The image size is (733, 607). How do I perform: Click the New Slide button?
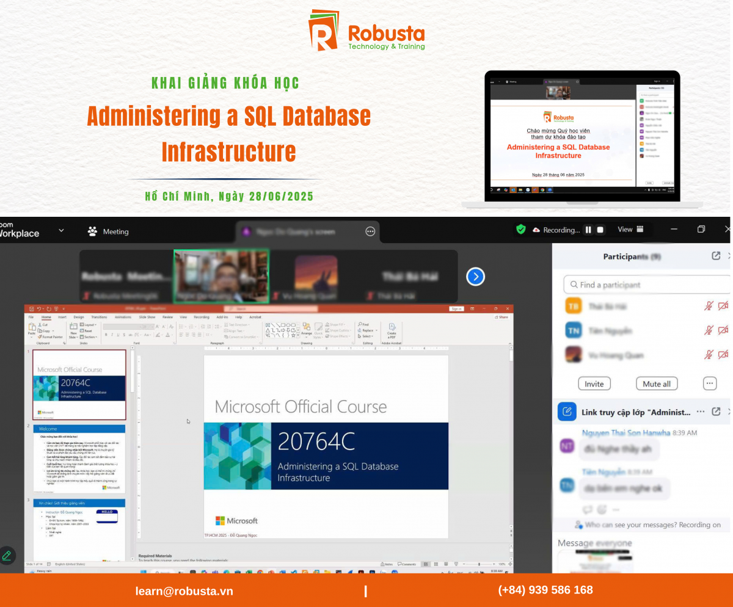(x=73, y=331)
